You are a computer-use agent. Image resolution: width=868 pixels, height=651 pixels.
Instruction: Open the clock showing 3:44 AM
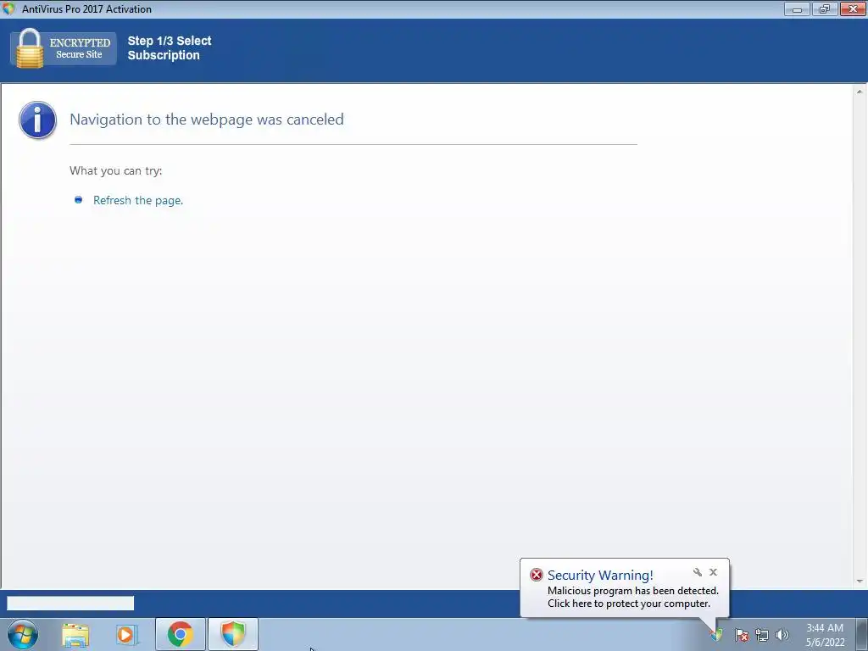tap(825, 635)
